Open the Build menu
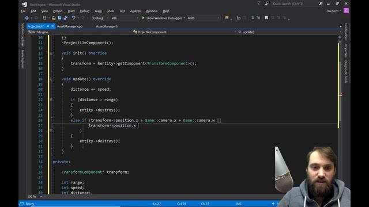Screen dimensions: 369x207 [71, 11]
